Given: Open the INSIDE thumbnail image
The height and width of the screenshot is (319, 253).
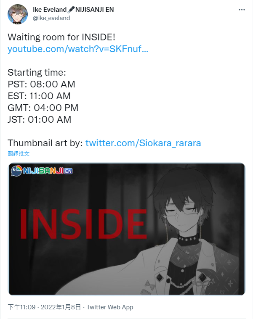Looking at the screenshot, I should click(x=126, y=229).
